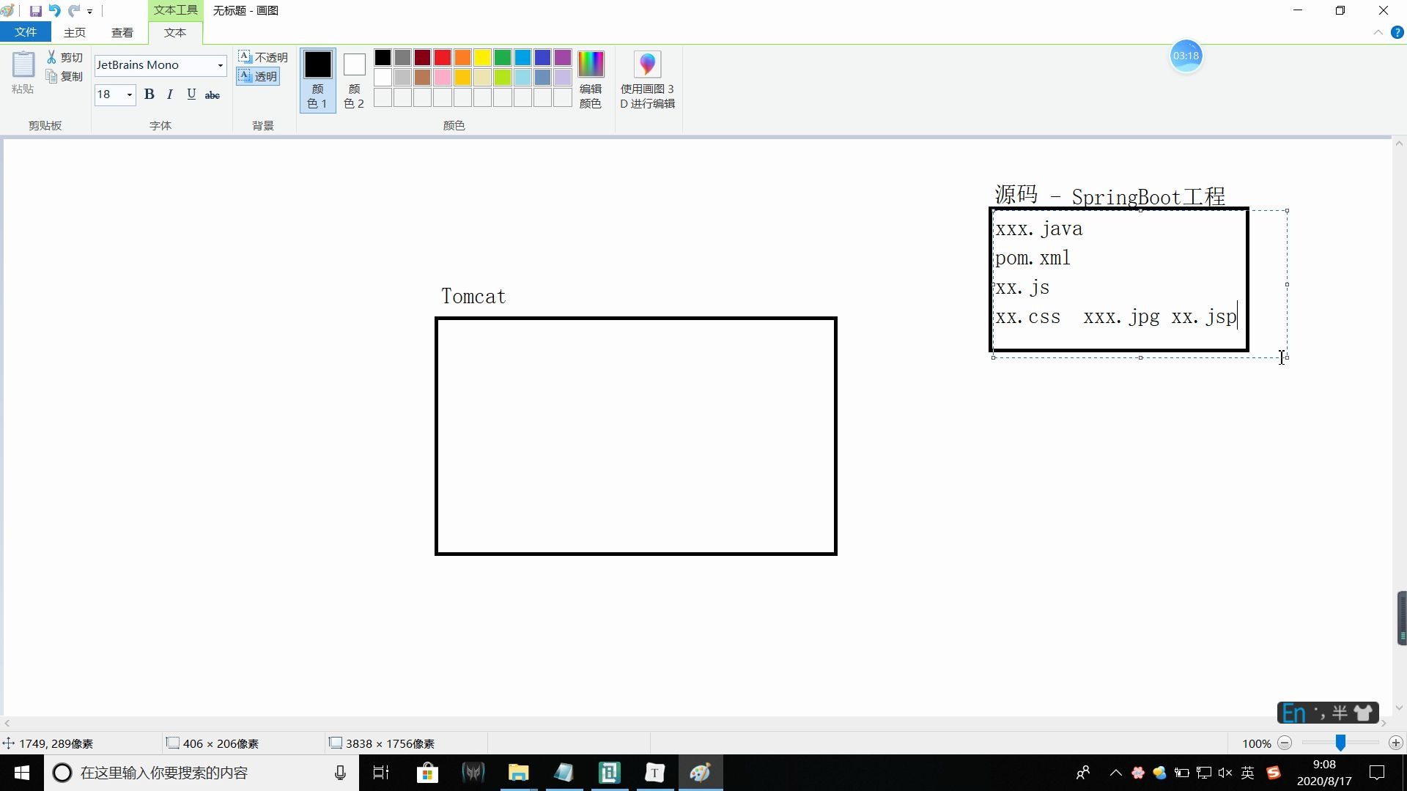1407x791 pixels.
Task: Click the strikethrough abc text icon
Action: (x=212, y=94)
